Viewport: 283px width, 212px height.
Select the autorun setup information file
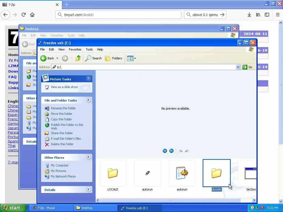click(x=182, y=176)
